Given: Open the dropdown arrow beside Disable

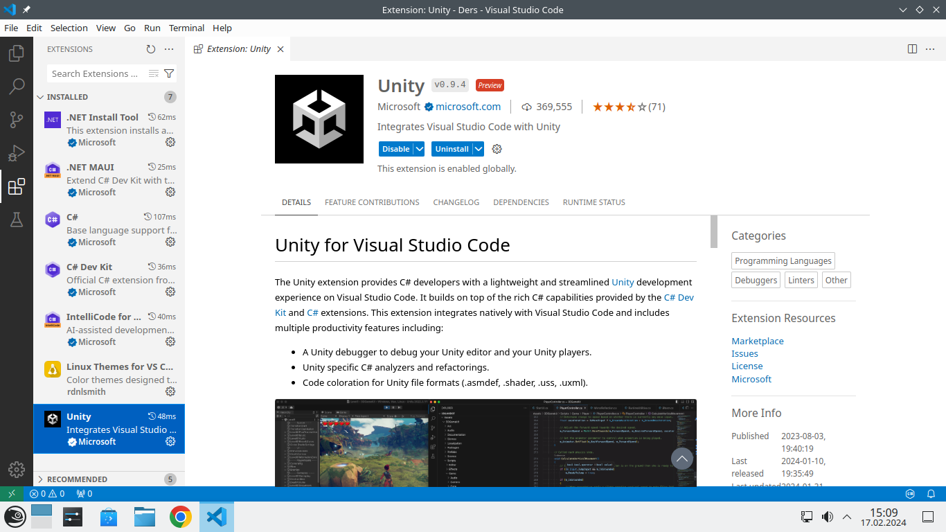Looking at the screenshot, I should coord(419,149).
